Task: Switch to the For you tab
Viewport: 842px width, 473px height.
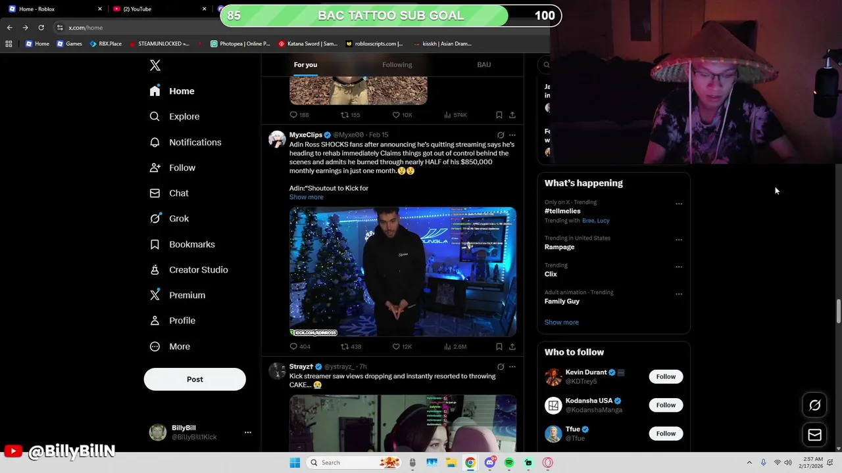Action: pos(305,64)
